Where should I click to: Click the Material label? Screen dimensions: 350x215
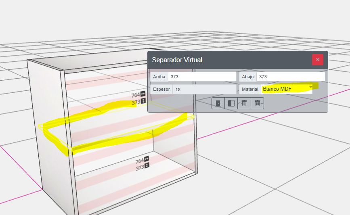[250, 89]
